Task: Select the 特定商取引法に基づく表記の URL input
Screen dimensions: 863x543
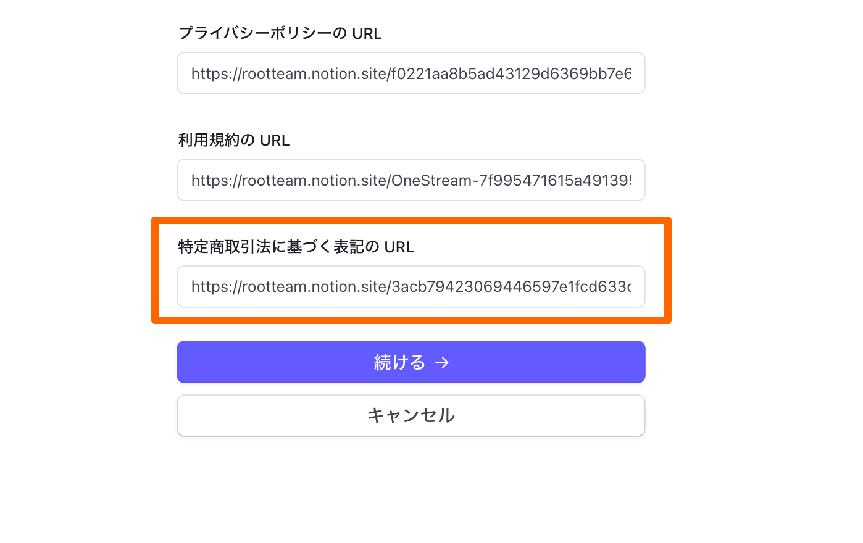Action: (x=411, y=287)
